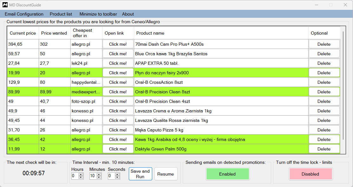353x187 pixels.
Task: Open link for APAP EXTRA 50 tabl.
Action: pos(118,63)
